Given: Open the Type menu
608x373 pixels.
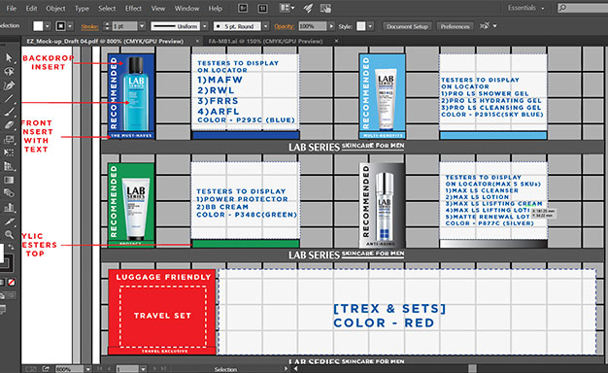Looking at the screenshot, I should click(82, 8).
